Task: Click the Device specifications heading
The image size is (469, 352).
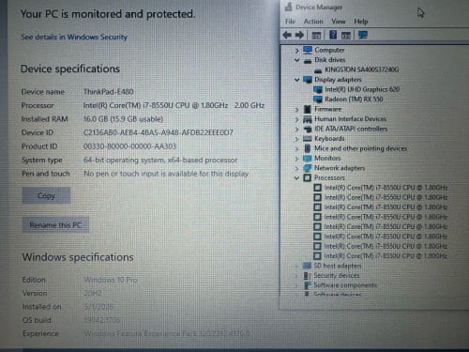Action: (x=70, y=69)
